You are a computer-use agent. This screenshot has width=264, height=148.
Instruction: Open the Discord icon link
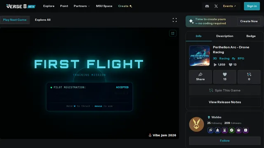pyautogui.click(x=207, y=6)
